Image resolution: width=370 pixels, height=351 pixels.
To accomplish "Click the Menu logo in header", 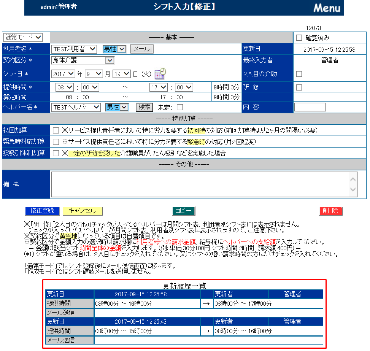I will pos(326,8).
